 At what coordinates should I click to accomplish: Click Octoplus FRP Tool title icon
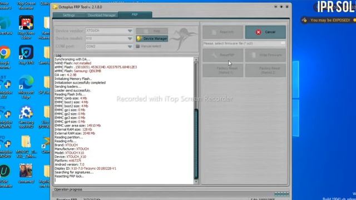click(55, 7)
